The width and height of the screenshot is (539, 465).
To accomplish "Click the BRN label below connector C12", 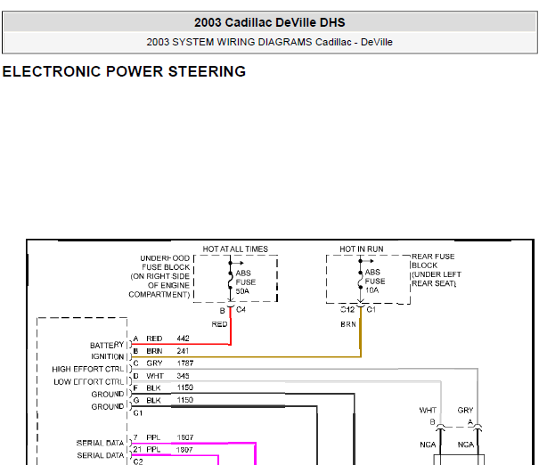I will pyautogui.click(x=348, y=324).
